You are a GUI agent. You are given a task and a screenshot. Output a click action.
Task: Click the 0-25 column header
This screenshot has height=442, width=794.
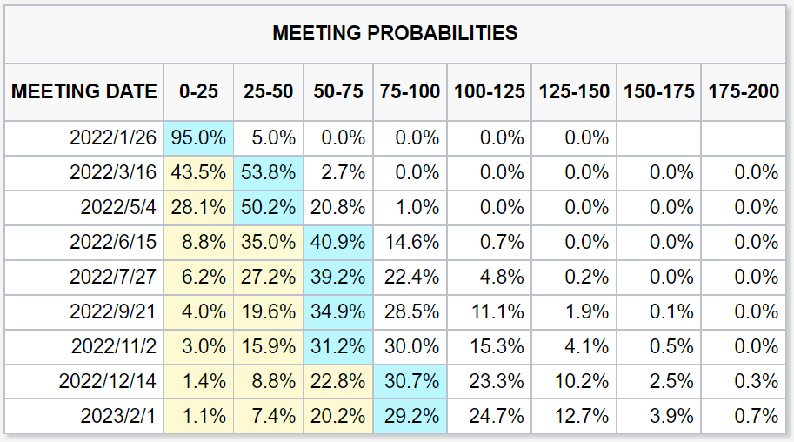pos(198,91)
